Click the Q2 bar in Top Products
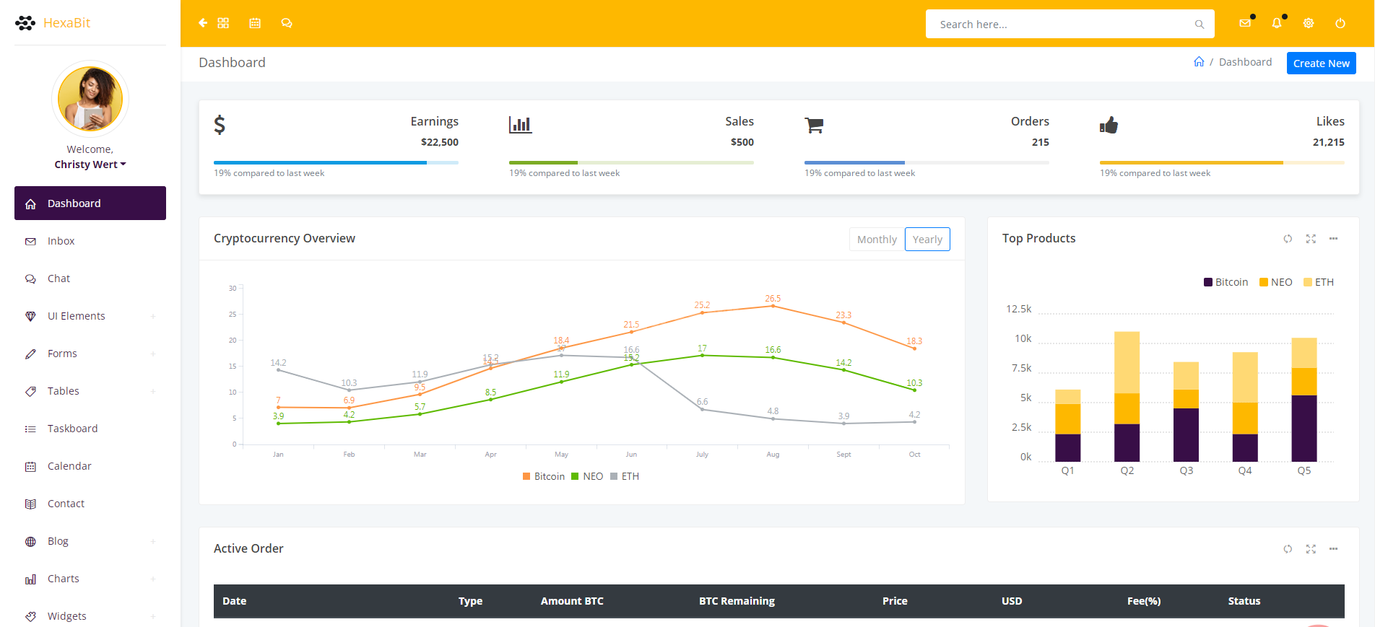Image resolution: width=1375 pixels, height=627 pixels. (x=1127, y=397)
